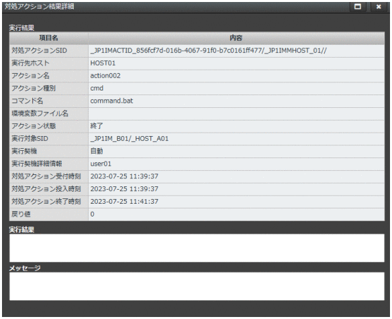Select the 対処アクション受付時刻 label cell
392x319 pixels.
pos(49,176)
